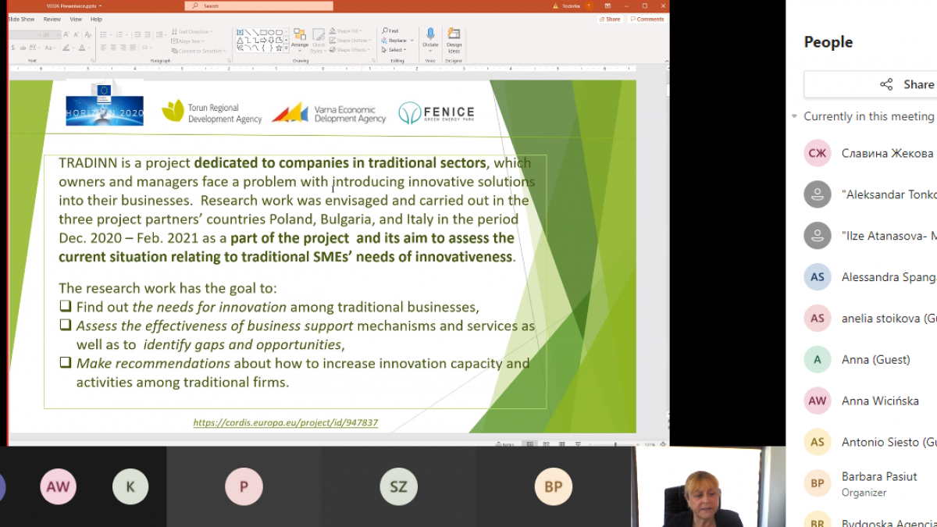The width and height of the screenshot is (937, 527).
Task: Open the Slide Show ribbon tab
Action: (21, 19)
